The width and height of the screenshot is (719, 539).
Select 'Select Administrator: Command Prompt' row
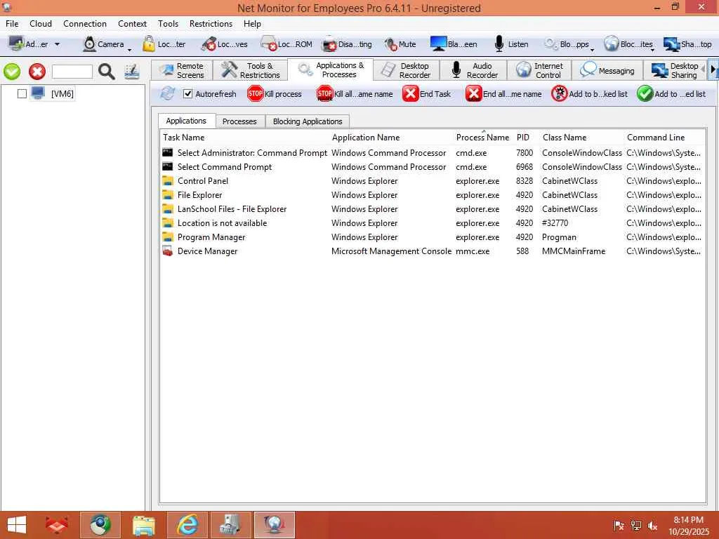coord(433,152)
